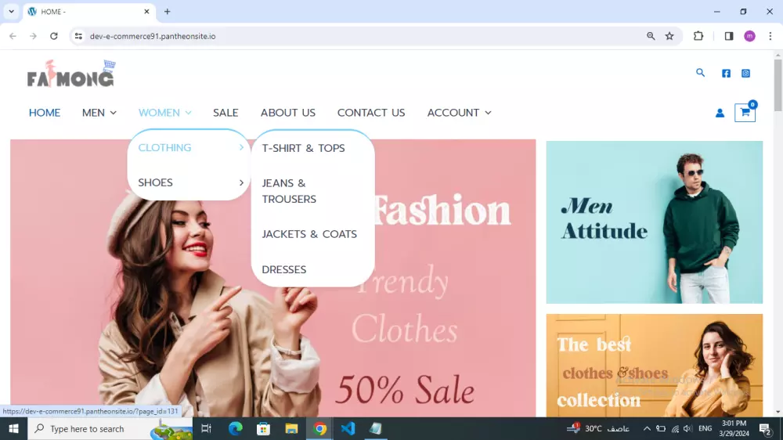Image resolution: width=783 pixels, height=440 pixels.
Task: Open clock showing 3:01 PM
Action: [x=734, y=428]
